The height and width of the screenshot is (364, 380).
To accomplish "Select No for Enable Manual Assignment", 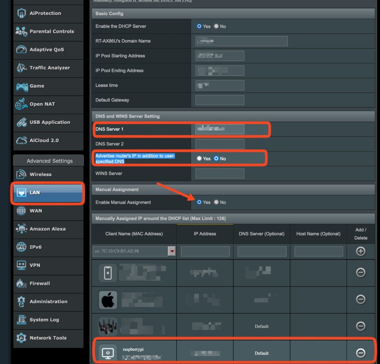I will point(216,202).
